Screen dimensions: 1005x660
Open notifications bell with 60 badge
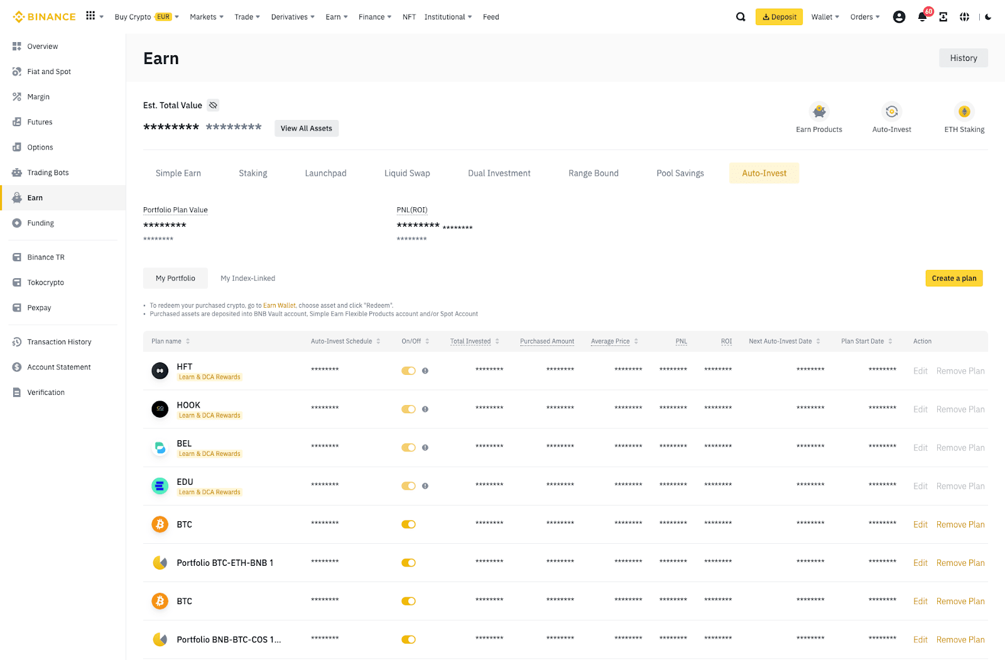[x=923, y=16]
